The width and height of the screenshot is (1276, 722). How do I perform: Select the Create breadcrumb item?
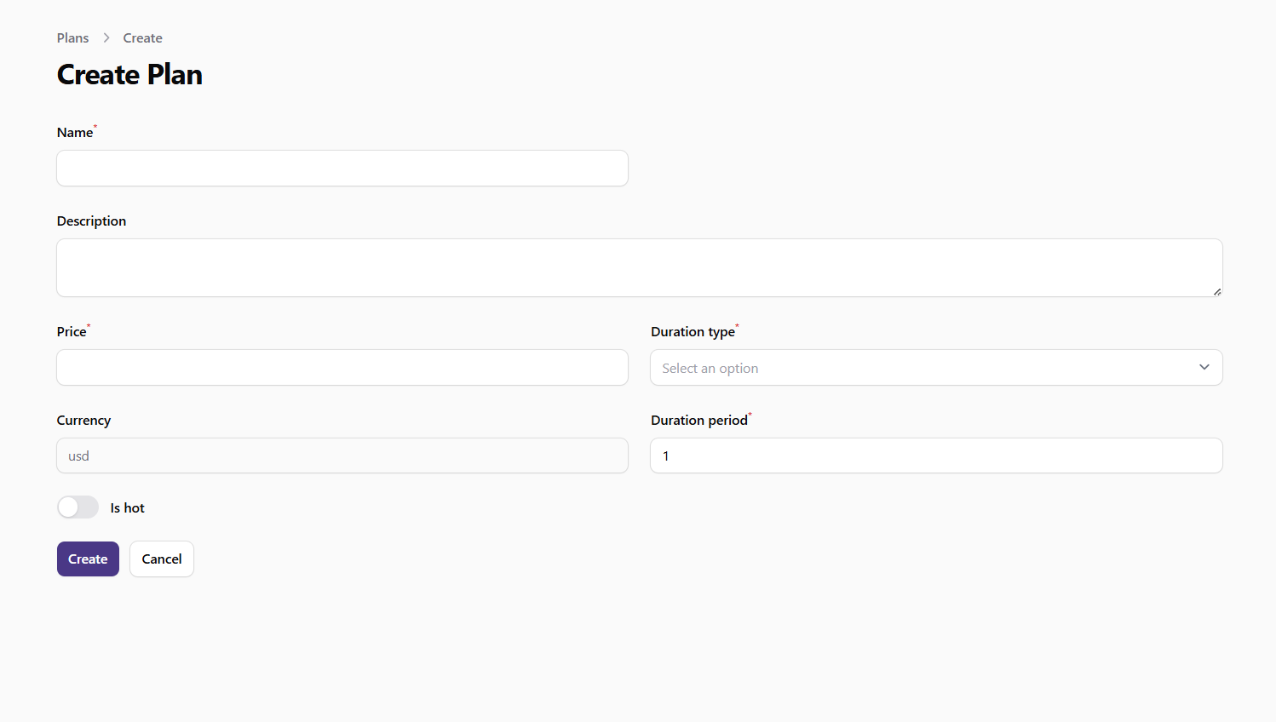point(142,38)
